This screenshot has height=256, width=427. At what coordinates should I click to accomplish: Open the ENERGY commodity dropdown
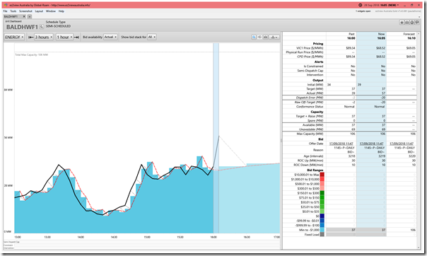[x=14, y=37]
